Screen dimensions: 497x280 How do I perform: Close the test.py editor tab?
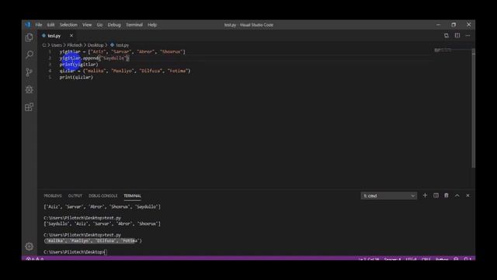tap(71, 36)
